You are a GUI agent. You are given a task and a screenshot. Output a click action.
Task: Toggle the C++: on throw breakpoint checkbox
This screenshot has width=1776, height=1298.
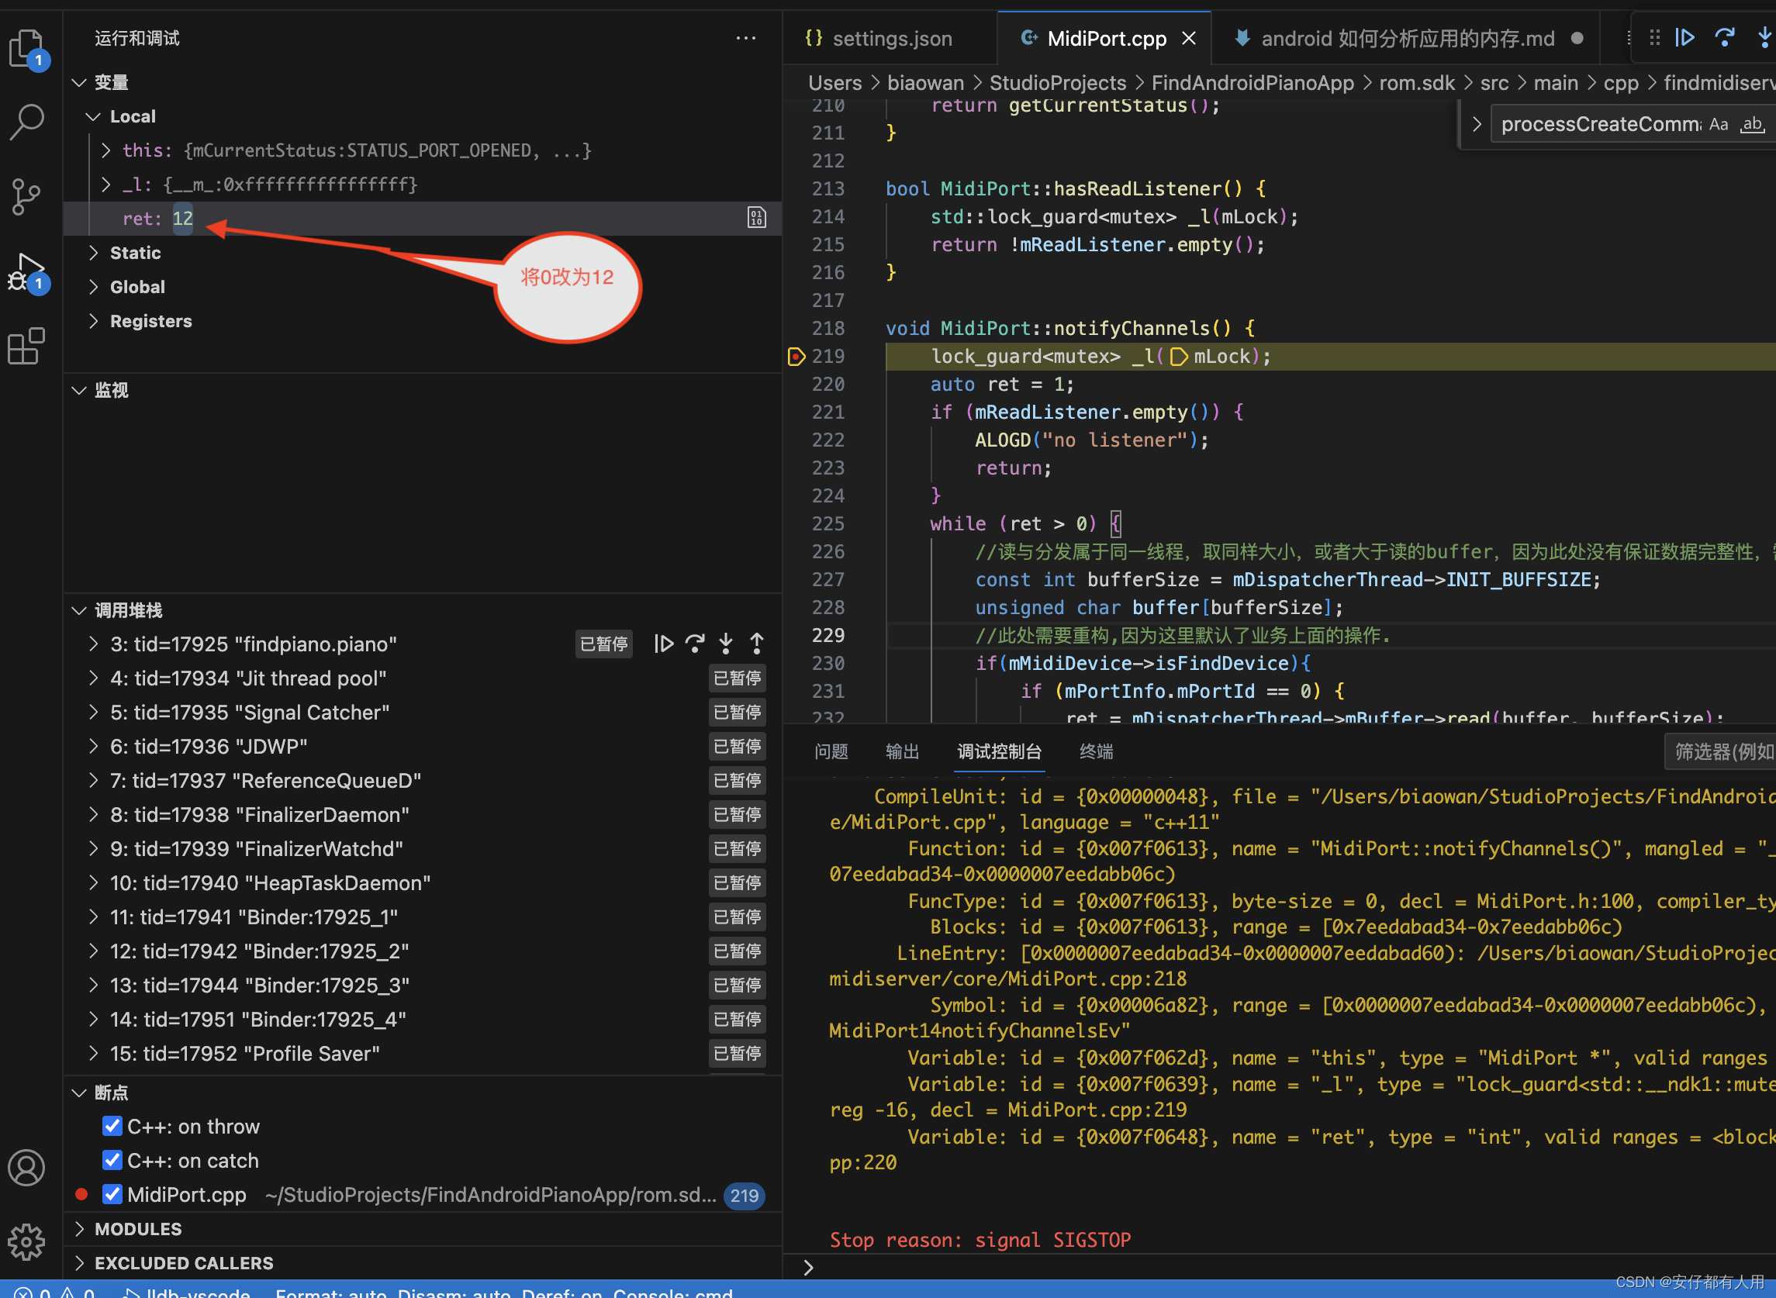(x=112, y=1126)
